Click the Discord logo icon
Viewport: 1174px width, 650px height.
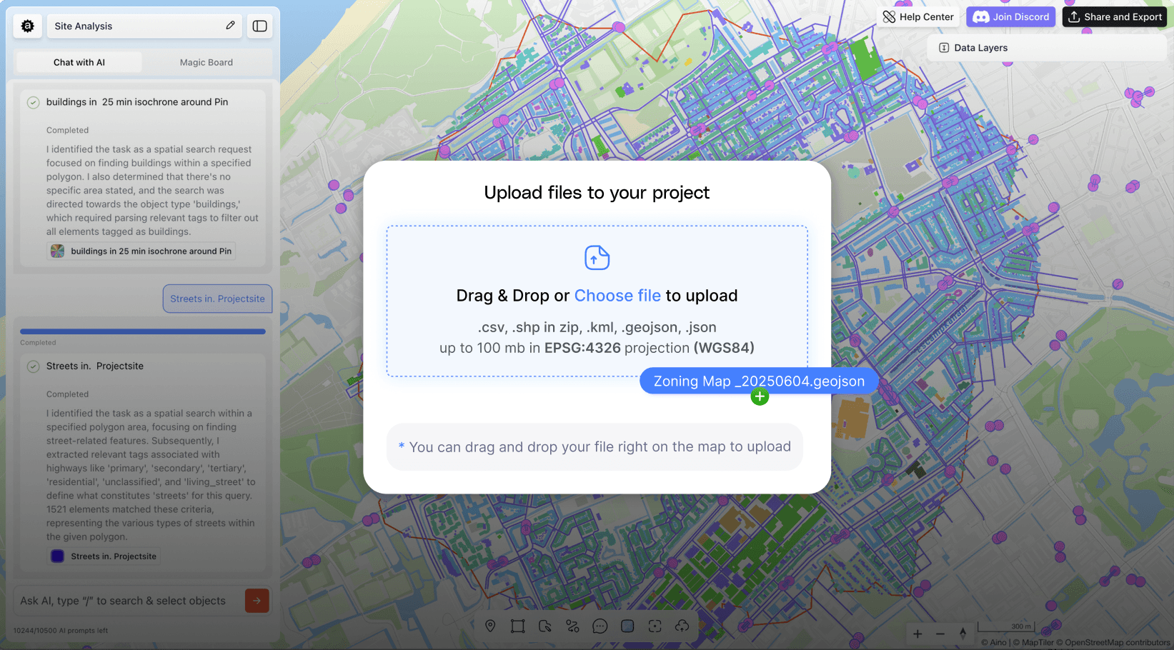(980, 17)
